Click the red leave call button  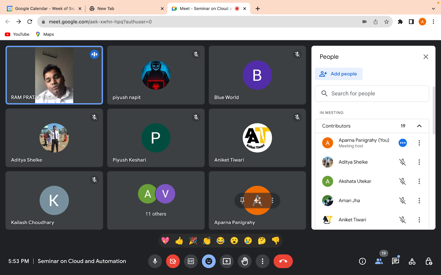(283, 261)
